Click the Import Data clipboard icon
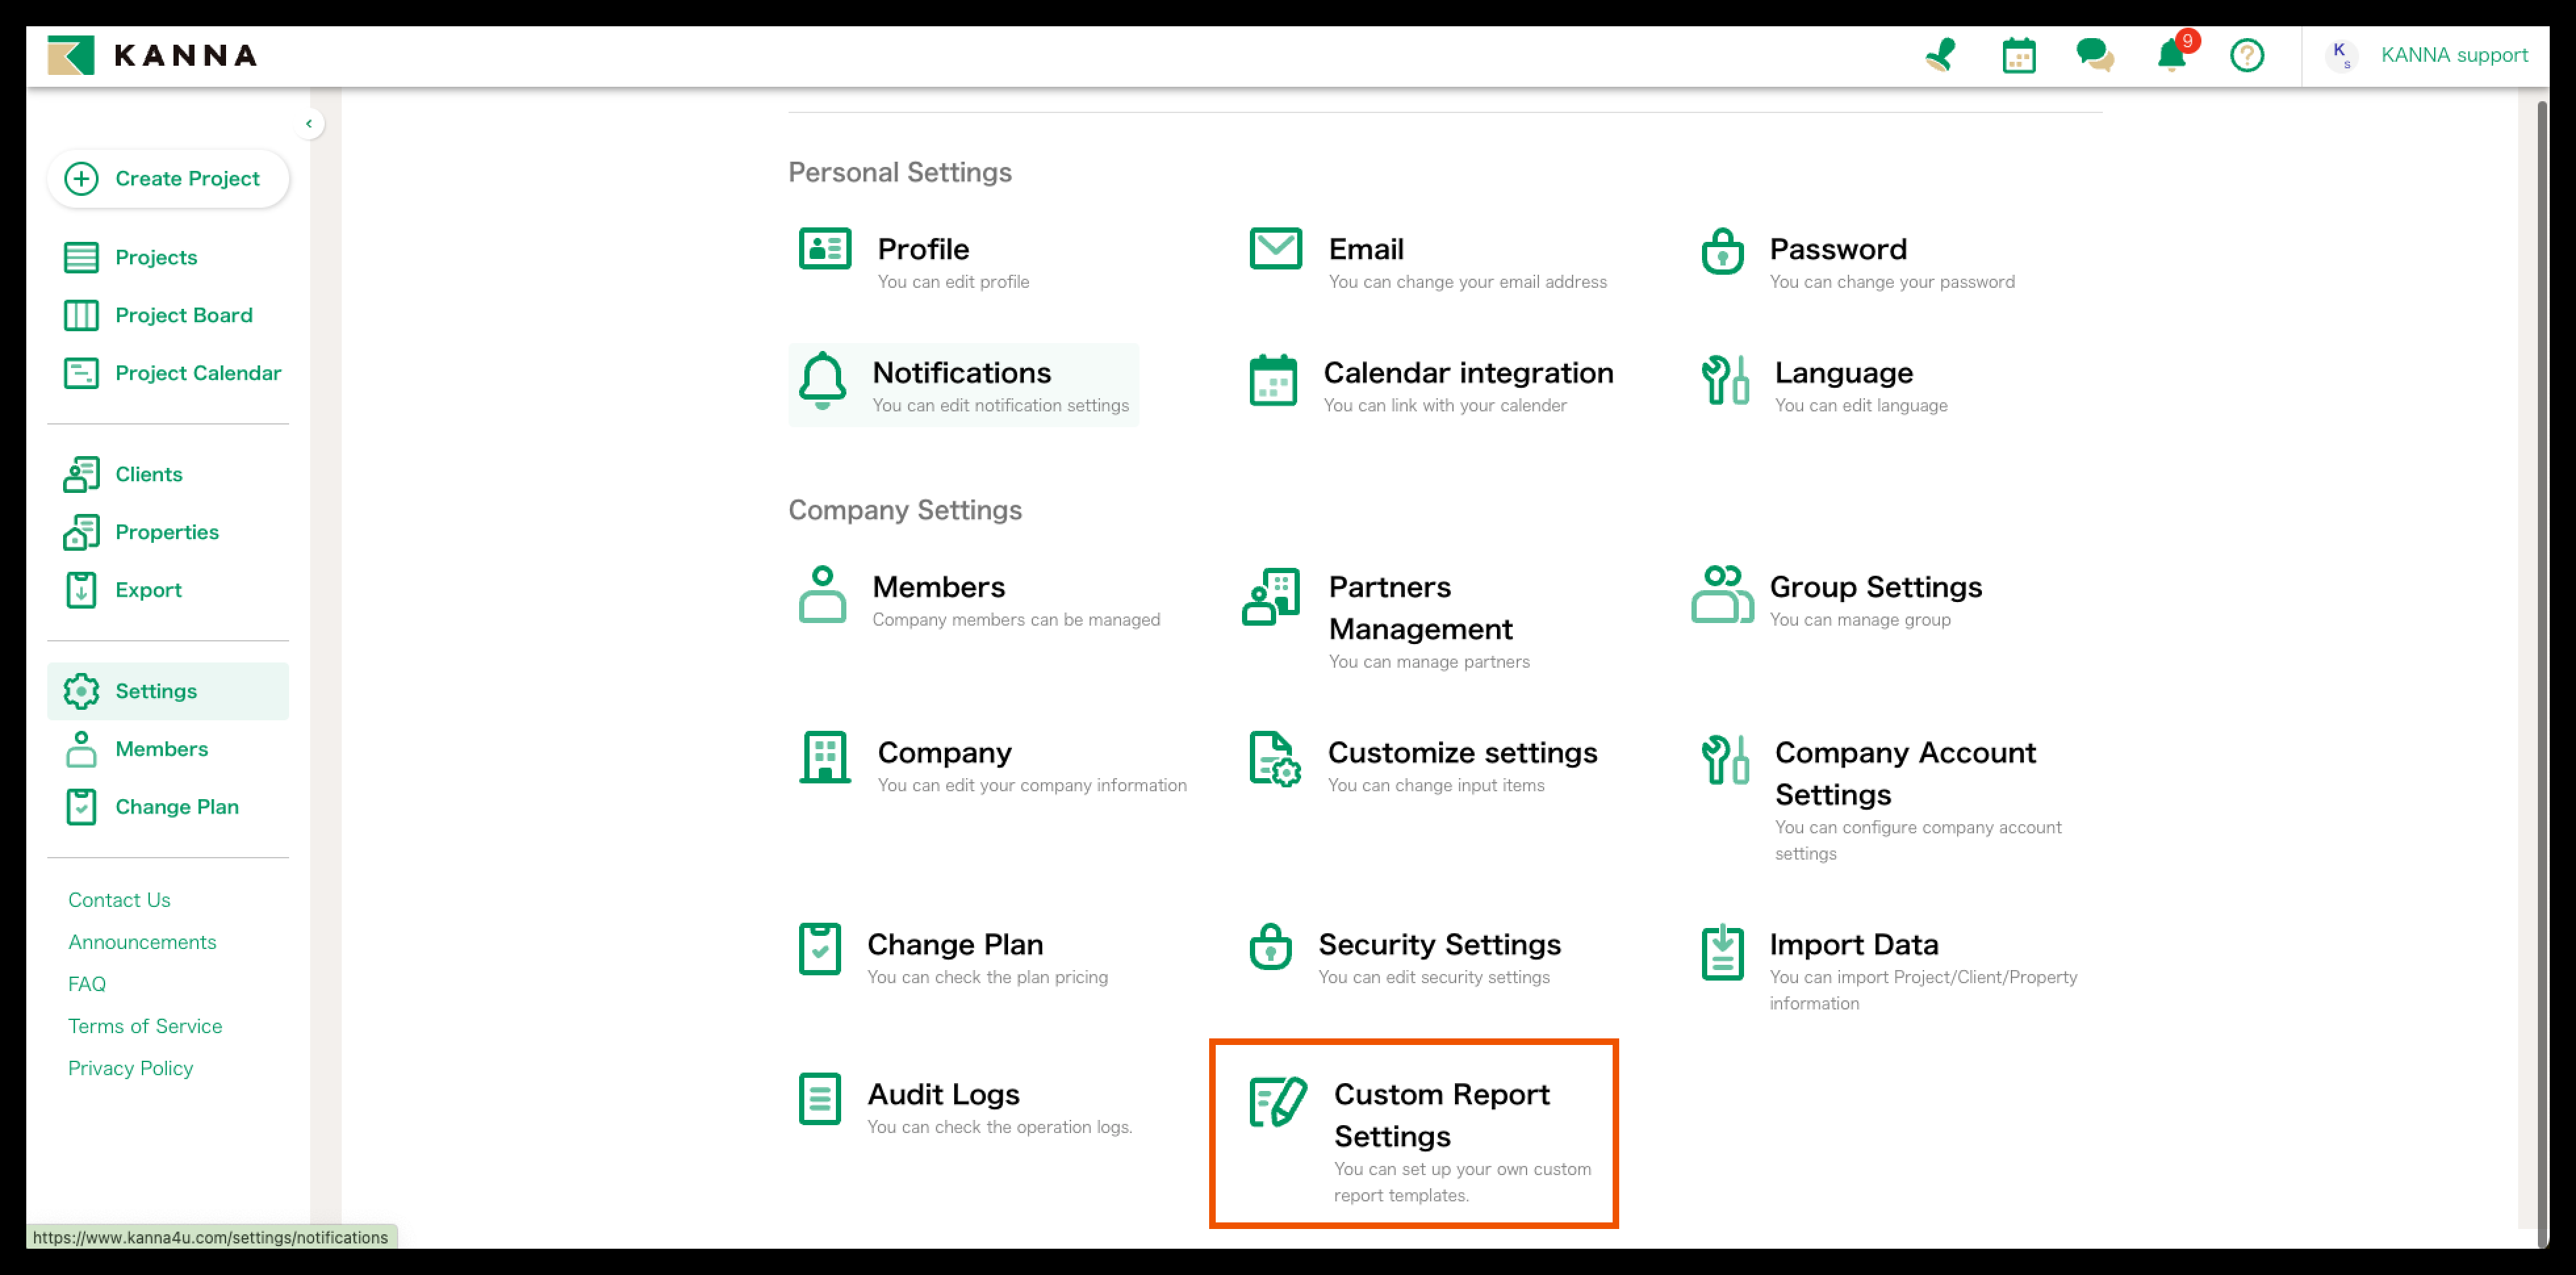 pyautogui.click(x=1722, y=952)
